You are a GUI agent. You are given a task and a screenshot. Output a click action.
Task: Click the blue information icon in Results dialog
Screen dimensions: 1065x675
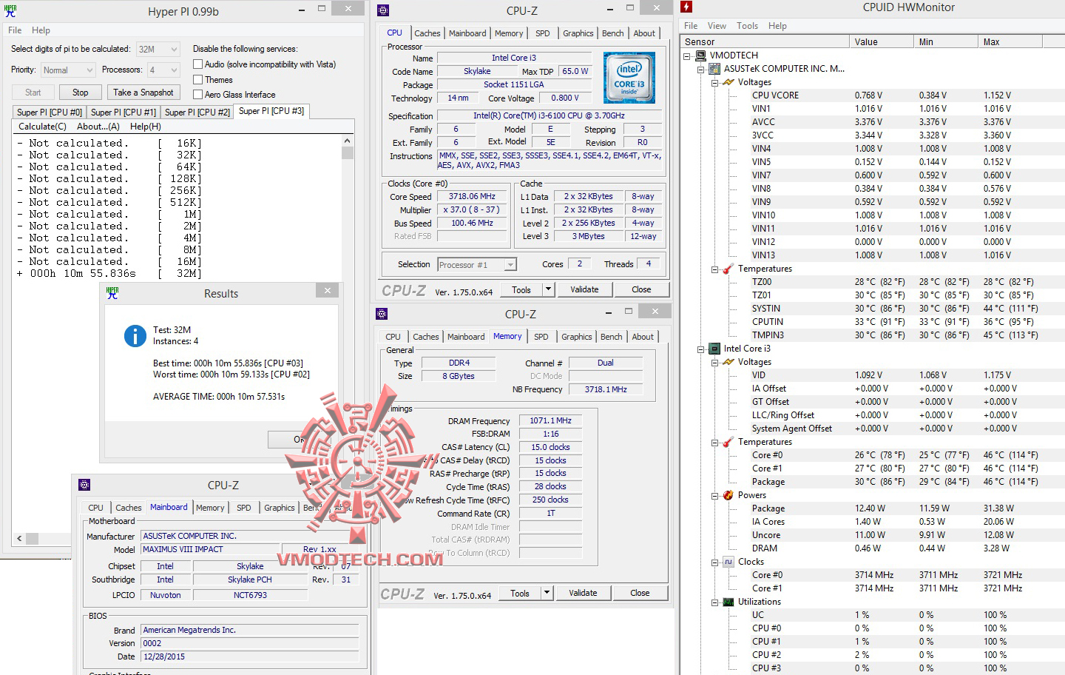[x=135, y=336]
